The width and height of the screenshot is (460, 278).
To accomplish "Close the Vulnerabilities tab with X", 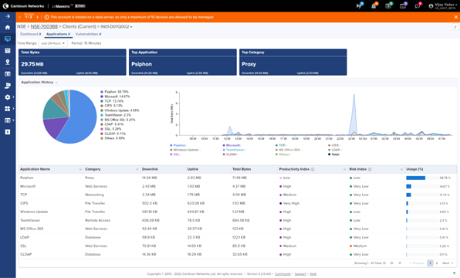I will click(x=100, y=34).
